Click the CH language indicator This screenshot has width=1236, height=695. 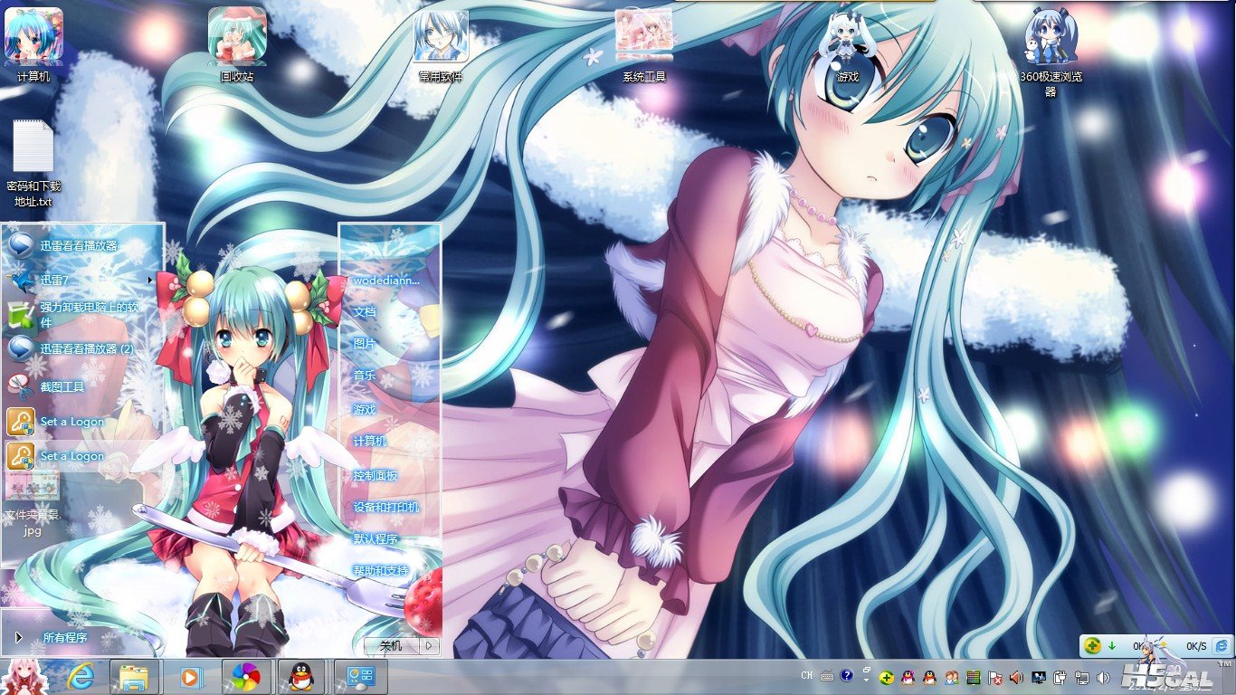[x=807, y=676]
